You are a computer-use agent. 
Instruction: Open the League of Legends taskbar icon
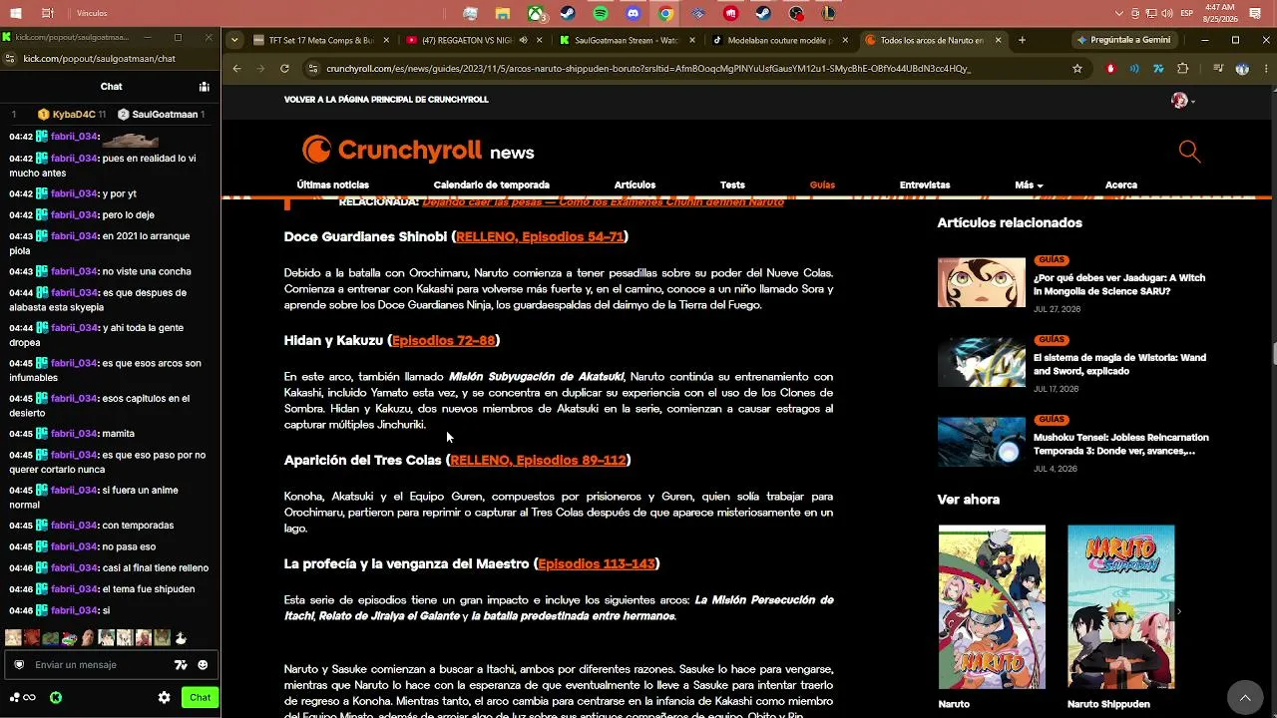828,14
